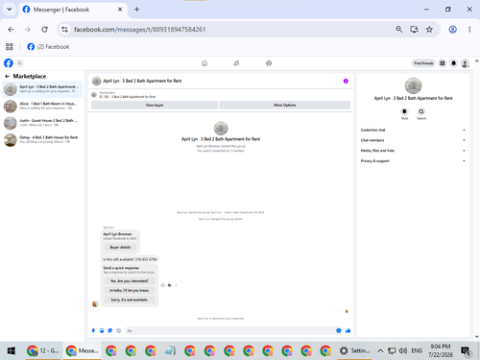The height and width of the screenshot is (360, 480).
Task: Open the Facebook menu grid icon
Action: pyautogui.click(x=443, y=63)
